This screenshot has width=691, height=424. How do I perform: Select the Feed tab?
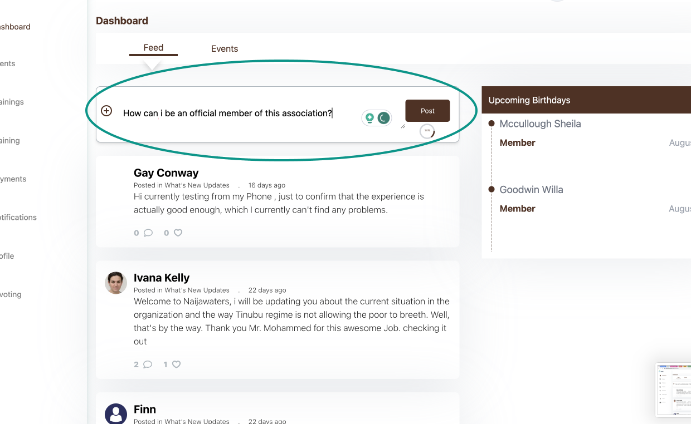point(153,48)
